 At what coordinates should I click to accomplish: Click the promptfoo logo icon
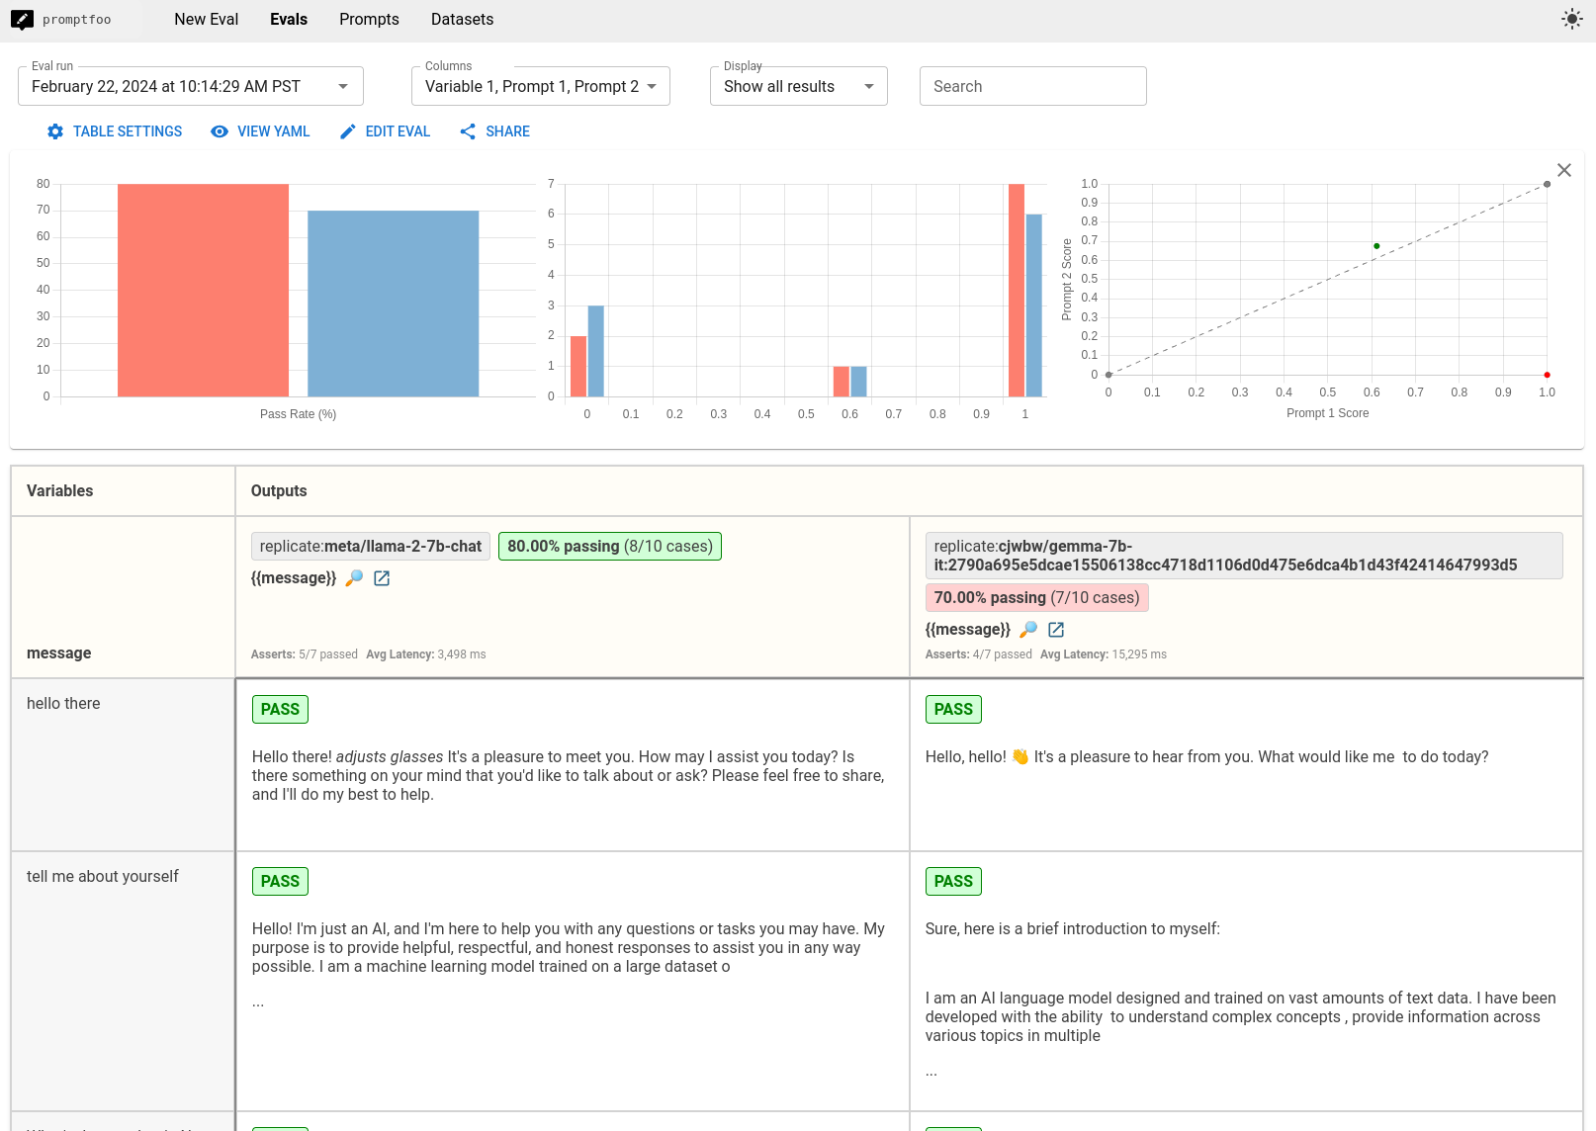click(x=22, y=20)
